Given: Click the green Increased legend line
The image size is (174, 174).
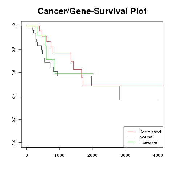Looking at the screenshot, I should [x=132, y=142].
